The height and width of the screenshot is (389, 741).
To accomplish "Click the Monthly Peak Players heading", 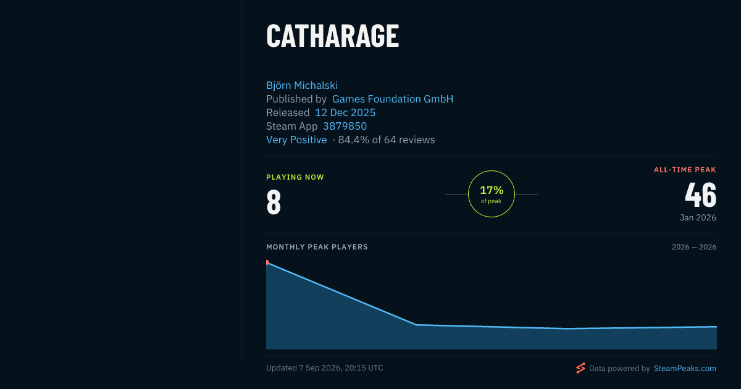I will pyautogui.click(x=317, y=247).
